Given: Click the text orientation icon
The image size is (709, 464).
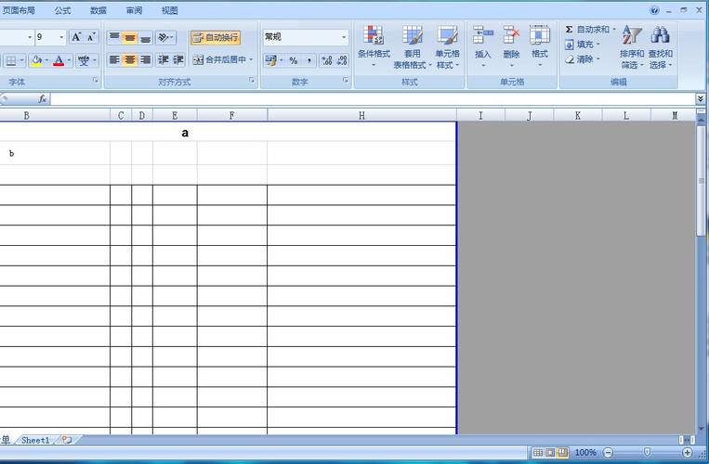Looking at the screenshot, I should 163,37.
